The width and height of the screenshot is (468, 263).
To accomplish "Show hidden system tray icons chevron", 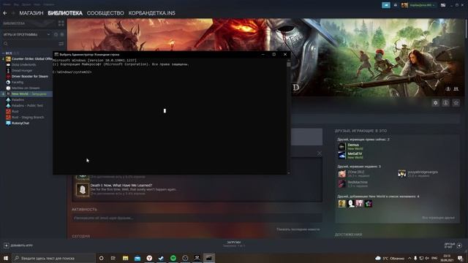I will (x=409, y=258).
